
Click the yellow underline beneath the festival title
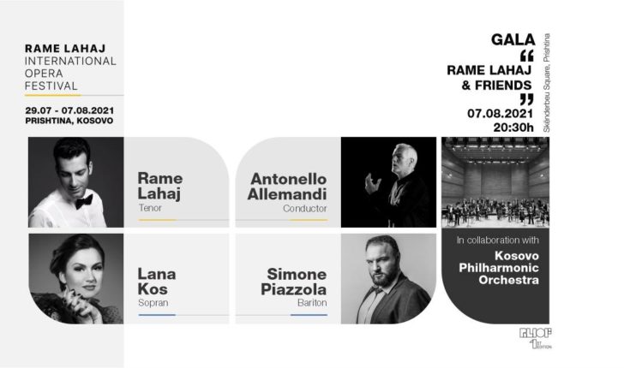pos(53,95)
